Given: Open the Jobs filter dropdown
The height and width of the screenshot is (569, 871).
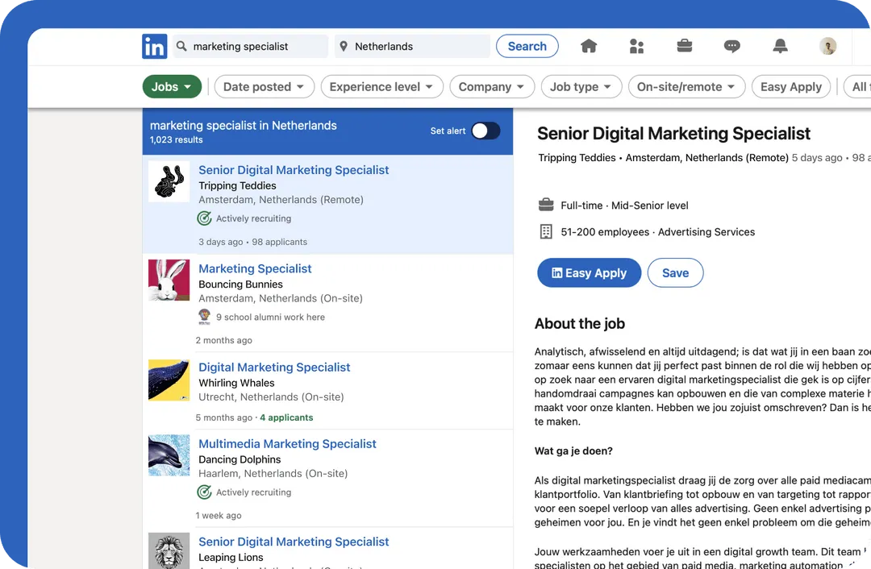Looking at the screenshot, I should [x=172, y=86].
